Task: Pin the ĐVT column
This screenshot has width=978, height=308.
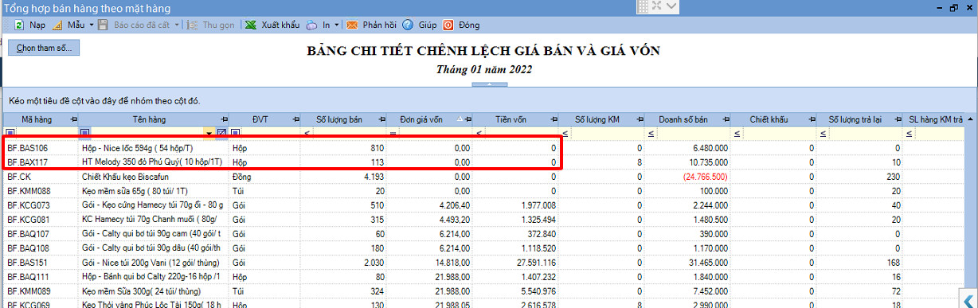Action: 295,119
